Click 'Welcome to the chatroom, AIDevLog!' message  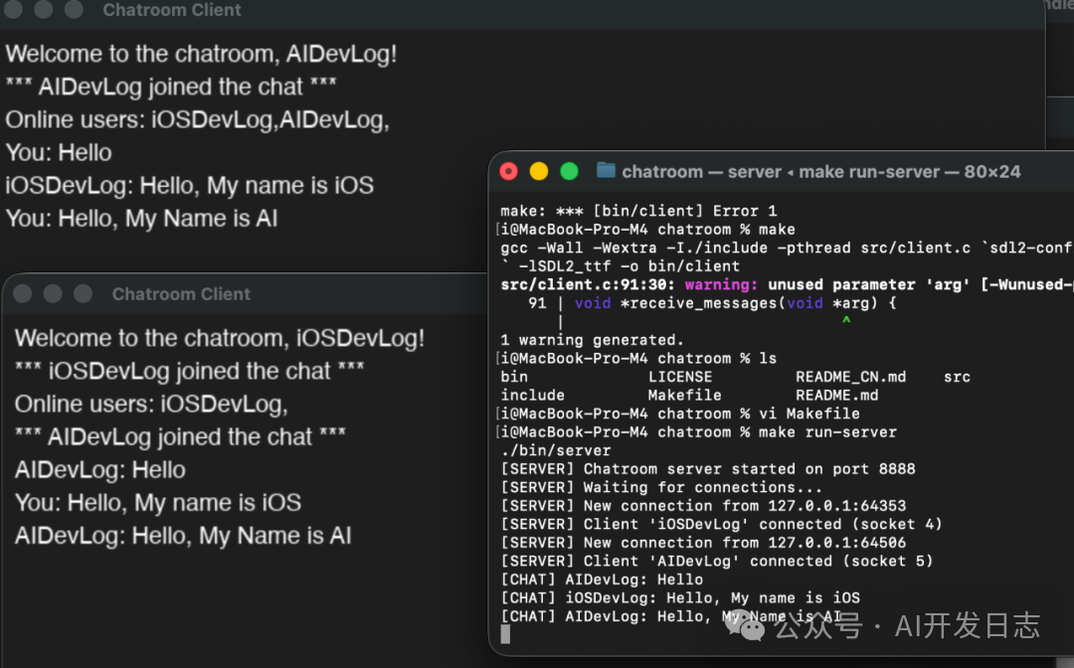[x=201, y=54]
